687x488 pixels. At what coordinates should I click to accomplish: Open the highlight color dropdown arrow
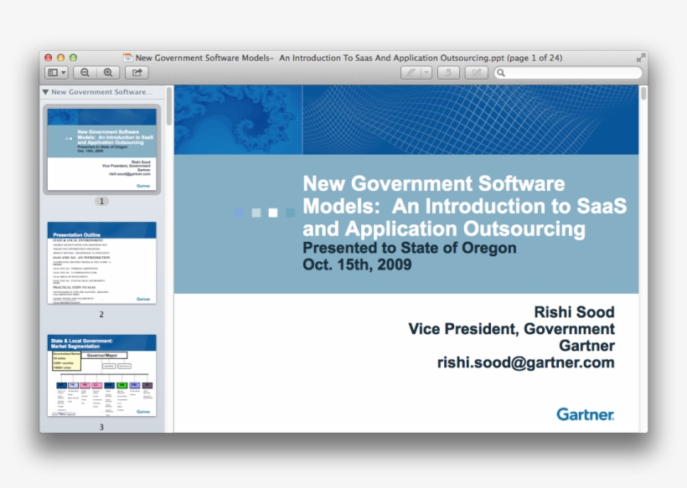pyautogui.click(x=426, y=73)
